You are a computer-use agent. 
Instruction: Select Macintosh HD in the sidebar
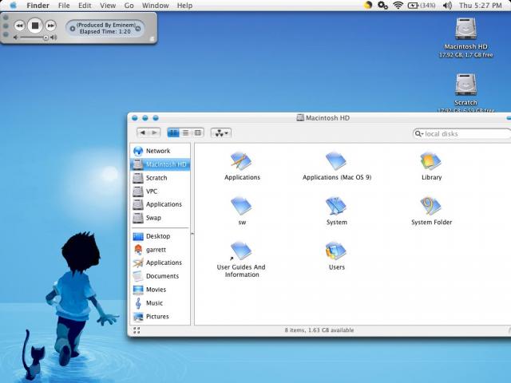point(160,164)
